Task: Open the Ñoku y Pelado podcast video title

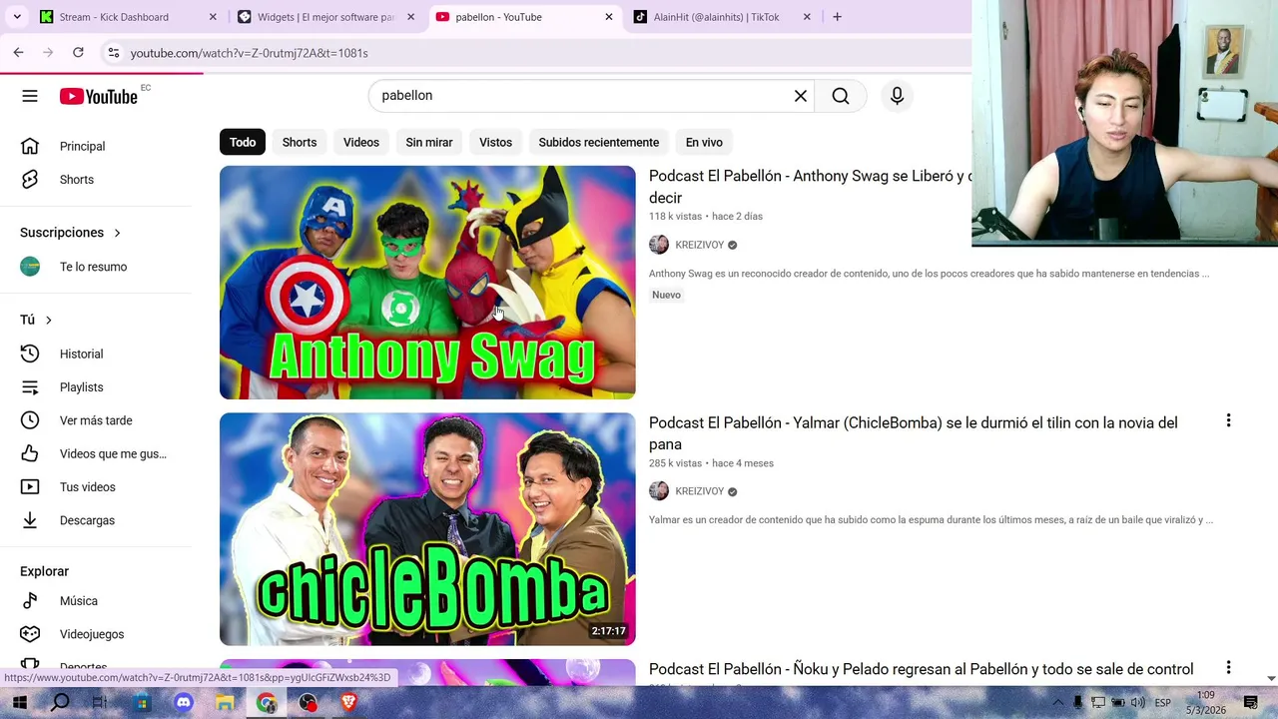Action: 921,669
